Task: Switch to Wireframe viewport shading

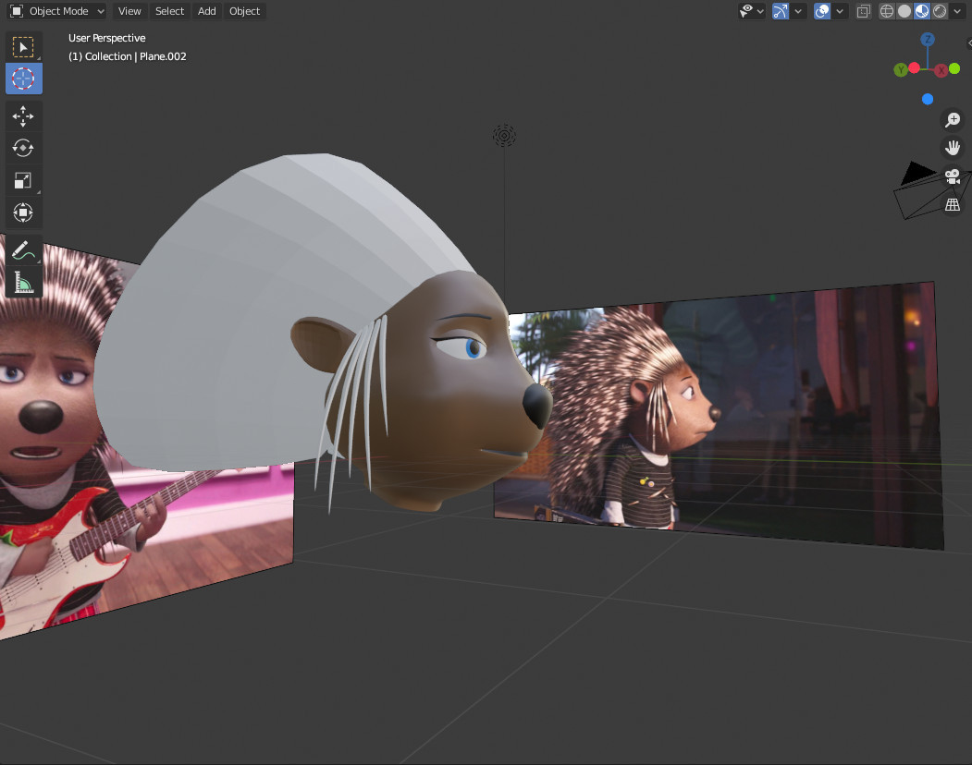Action: click(887, 11)
